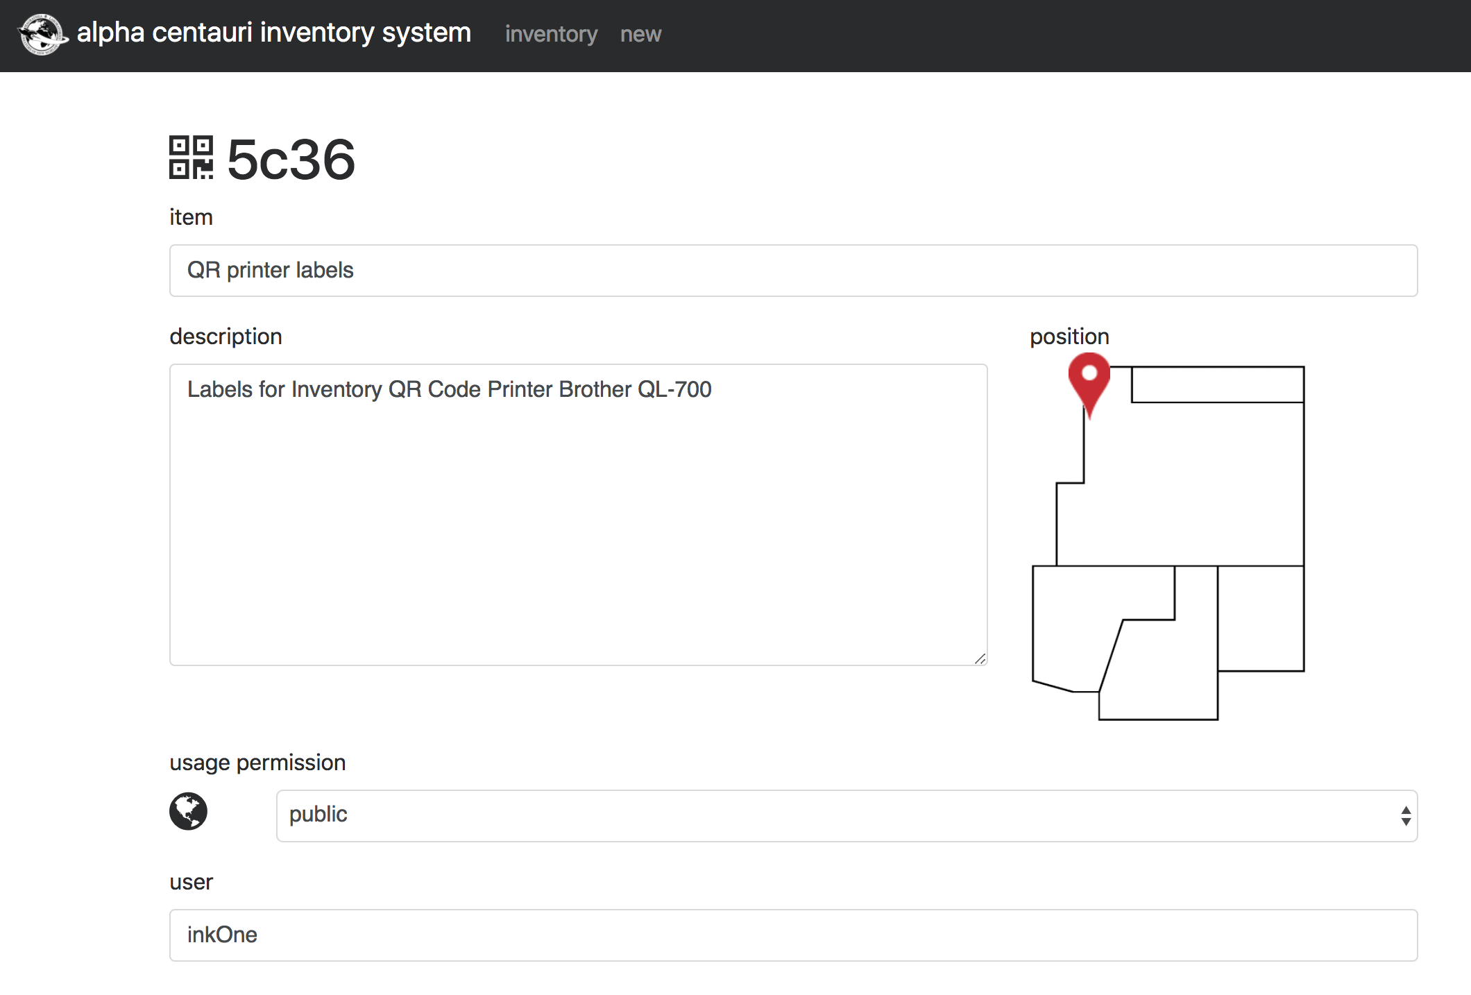Click inside the description text area
Image resolution: width=1471 pixels, height=995 pixels.
[x=578, y=515]
